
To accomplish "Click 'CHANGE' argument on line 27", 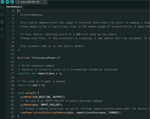I will [113, 112].
